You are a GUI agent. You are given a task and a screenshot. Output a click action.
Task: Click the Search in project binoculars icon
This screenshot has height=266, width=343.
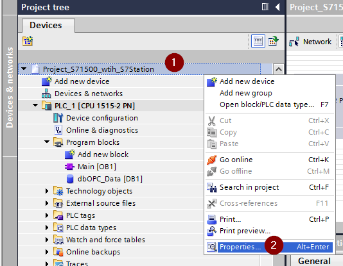pos(211,187)
